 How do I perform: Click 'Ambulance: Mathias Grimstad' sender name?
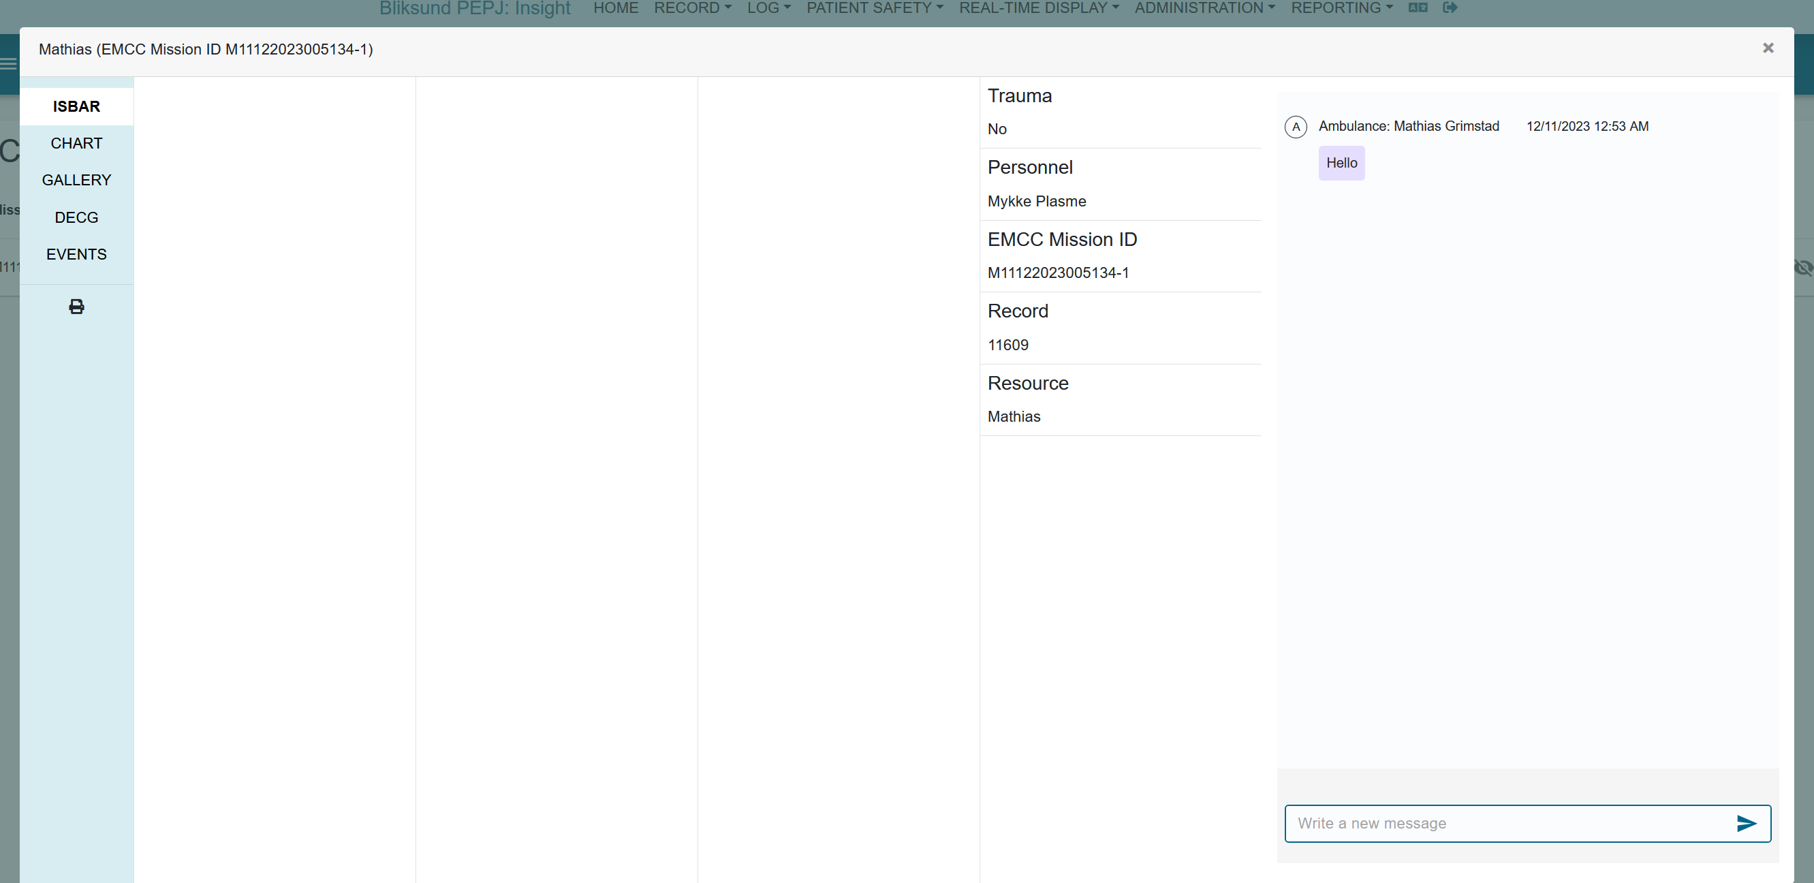(x=1409, y=126)
